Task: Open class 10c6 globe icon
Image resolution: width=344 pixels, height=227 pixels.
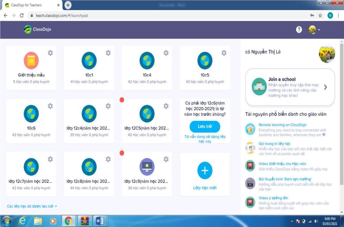Action: click(31, 113)
